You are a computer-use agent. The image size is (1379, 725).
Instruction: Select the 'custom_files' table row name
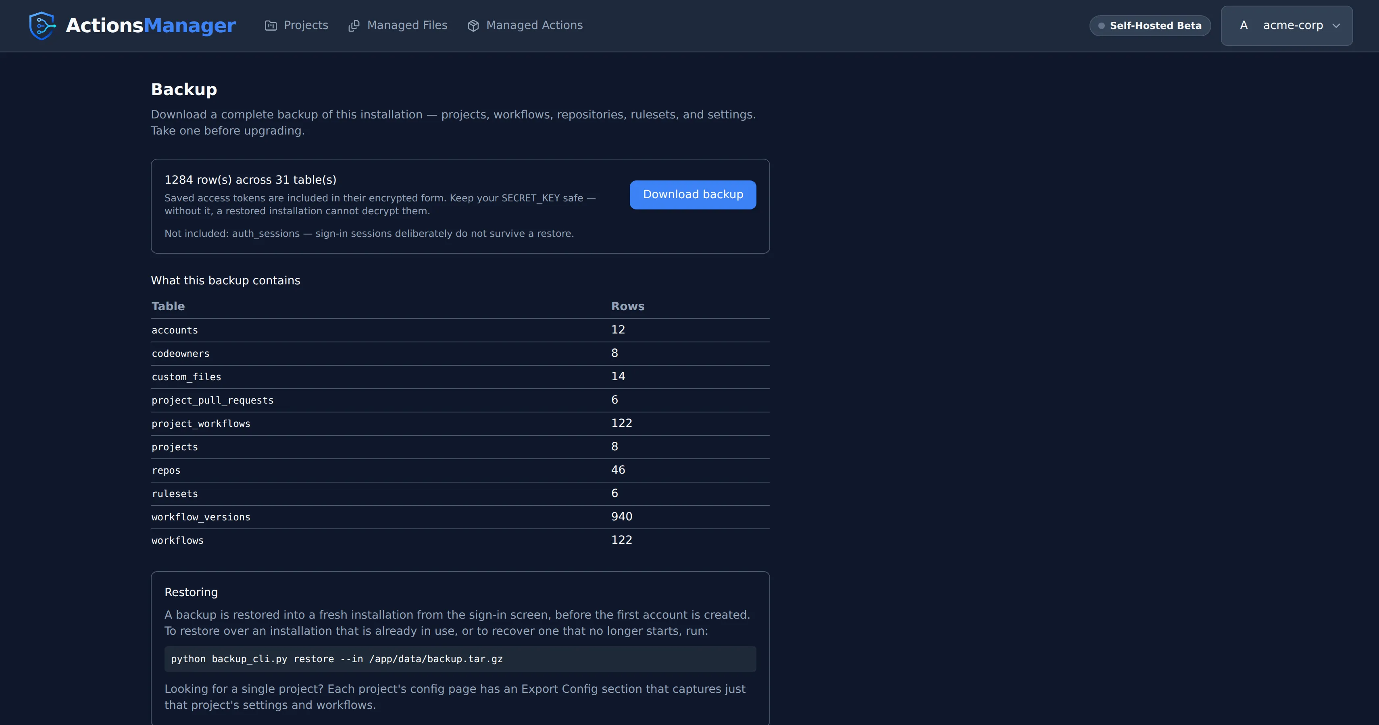(x=186, y=377)
